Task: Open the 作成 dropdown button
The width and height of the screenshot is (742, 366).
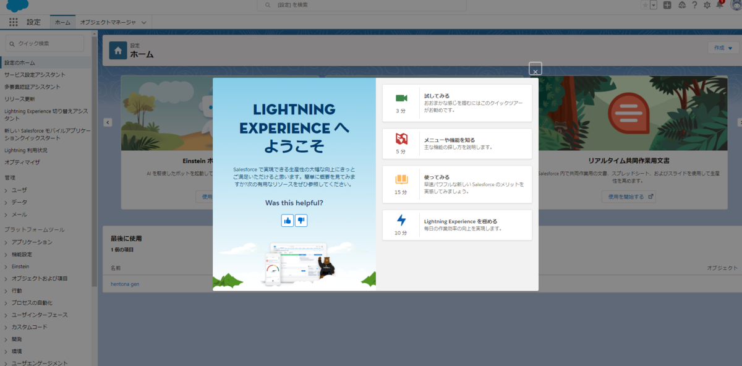Action: tap(723, 48)
